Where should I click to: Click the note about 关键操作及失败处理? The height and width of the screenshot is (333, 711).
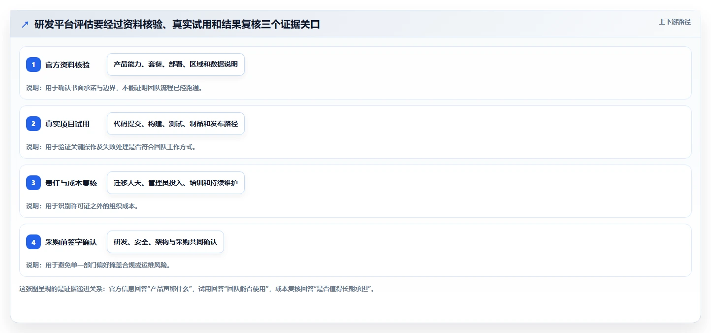(x=111, y=147)
